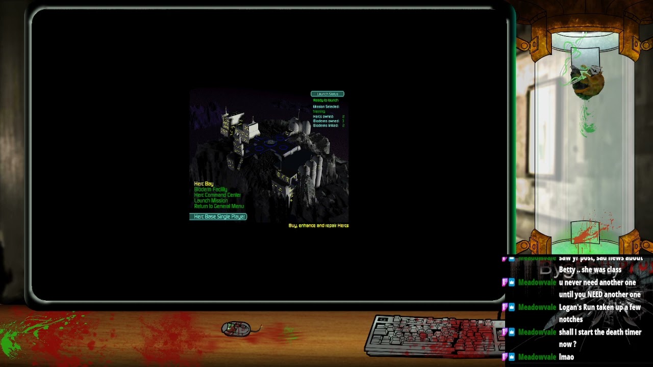Click the blue chat badge on 'Logan's Run' row
Screen dimensions: 653x367
click(x=512, y=307)
